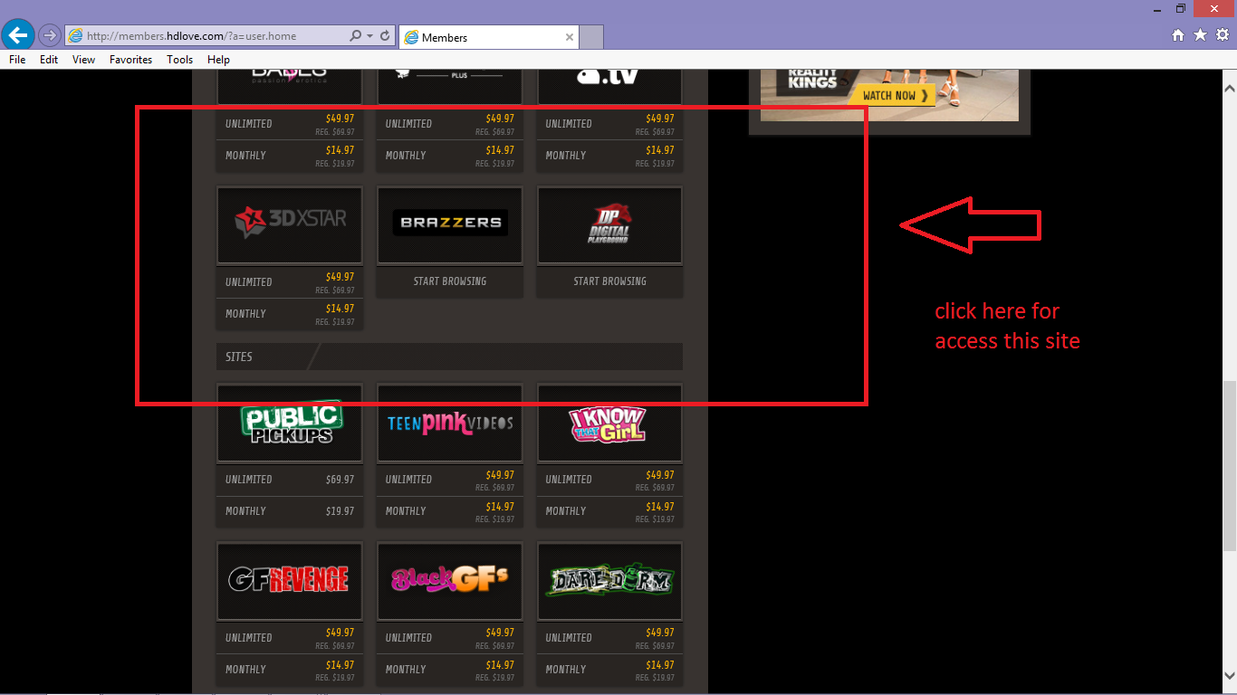Click the GF Revenge logo tile
The image size is (1237, 695).
[290, 581]
